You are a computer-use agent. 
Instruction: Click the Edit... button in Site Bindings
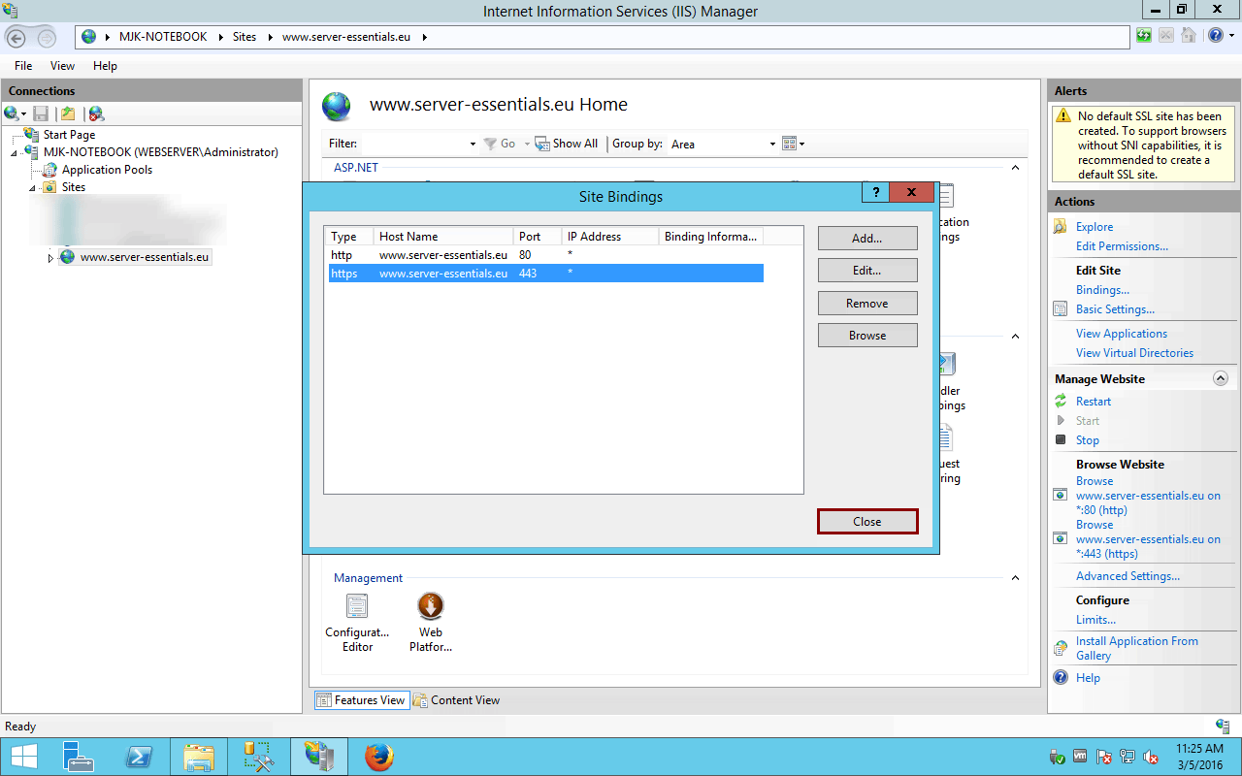pyautogui.click(x=867, y=271)
